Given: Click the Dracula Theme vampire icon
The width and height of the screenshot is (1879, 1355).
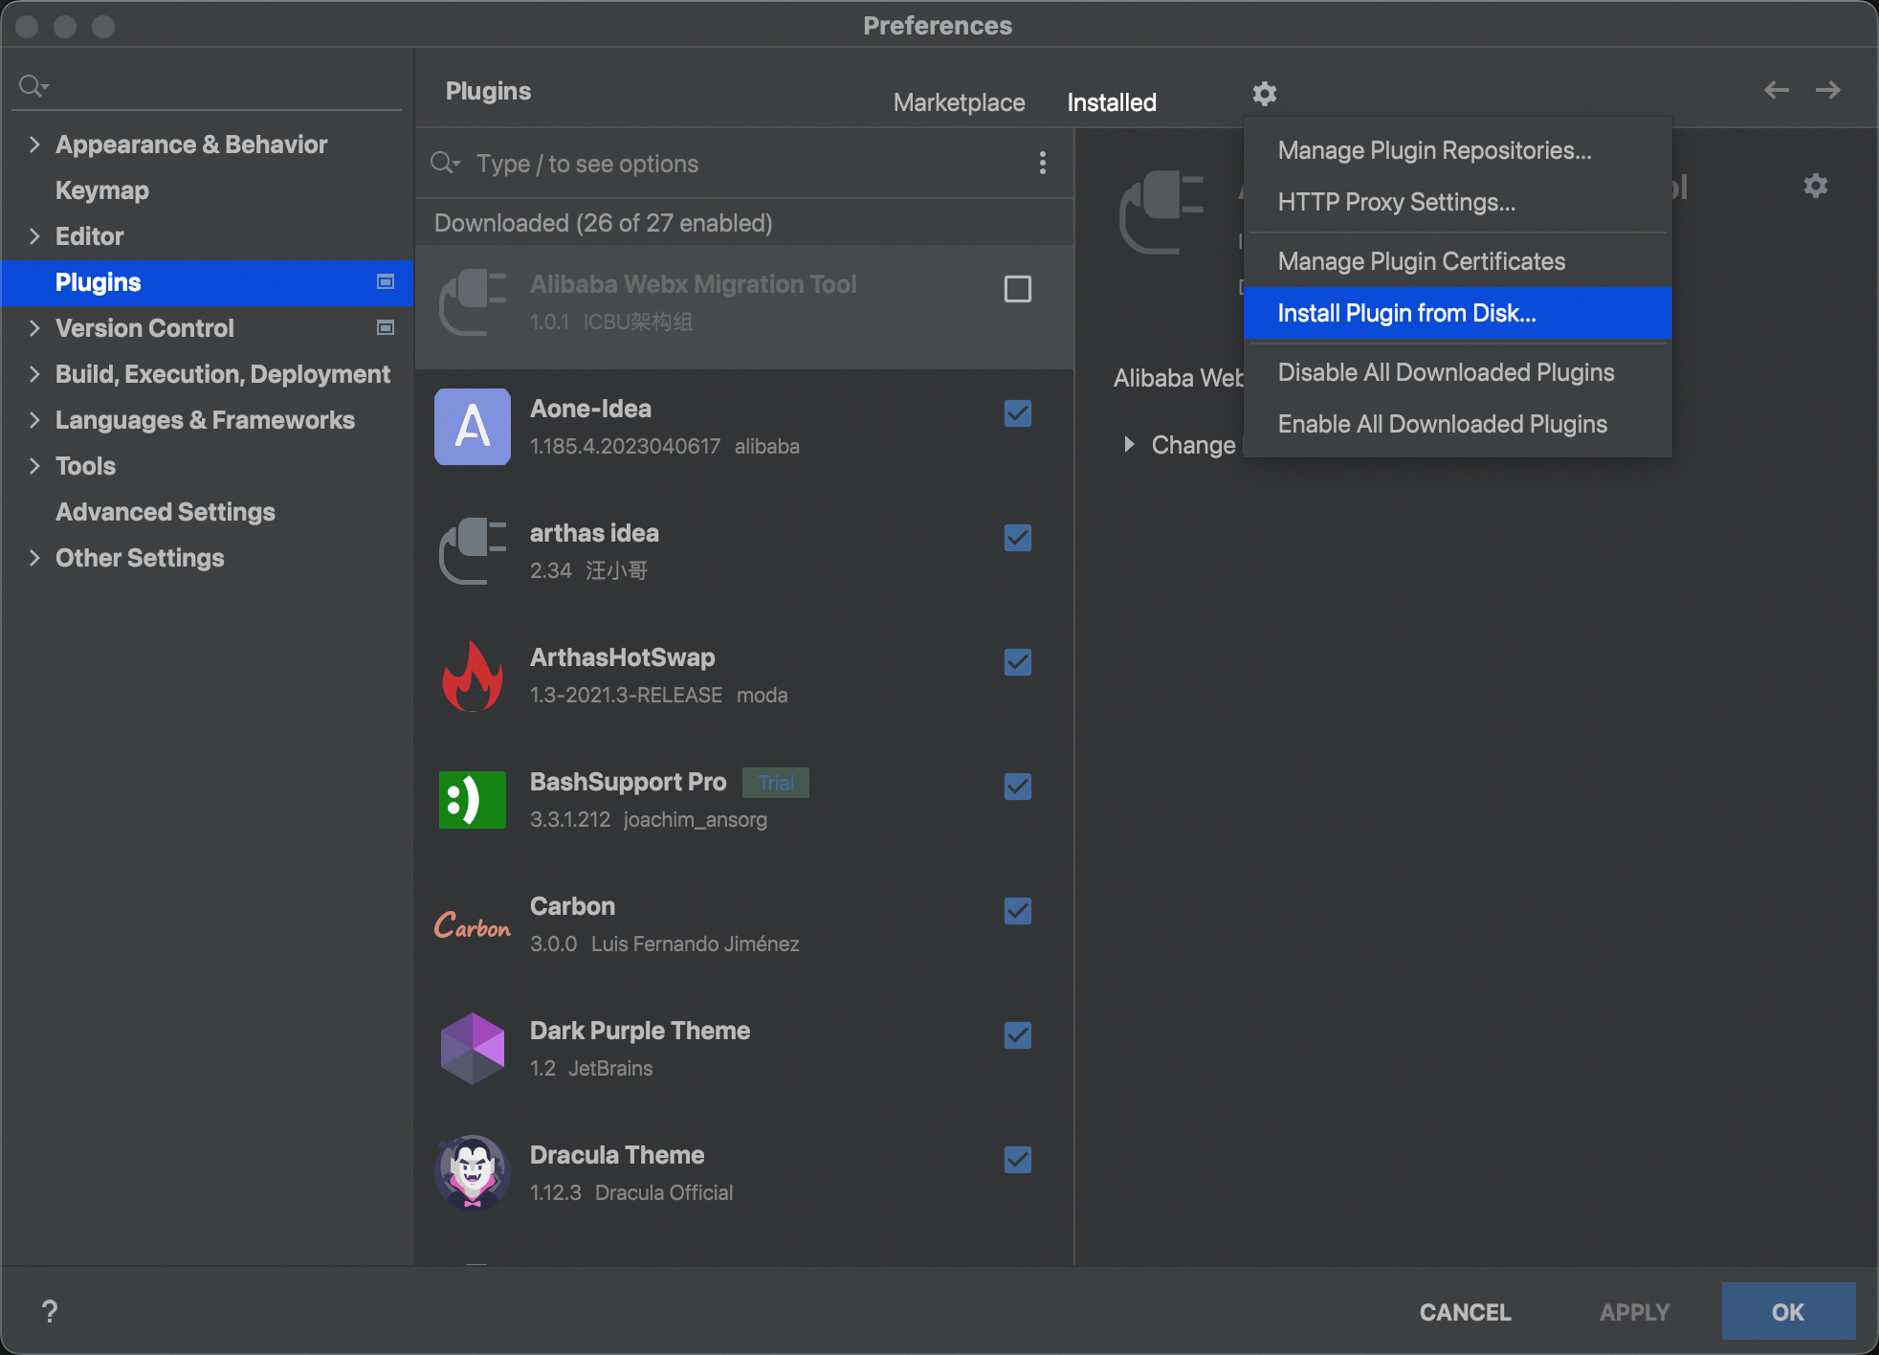Looking at the screenshot, I should click(x=473, y=1173).
